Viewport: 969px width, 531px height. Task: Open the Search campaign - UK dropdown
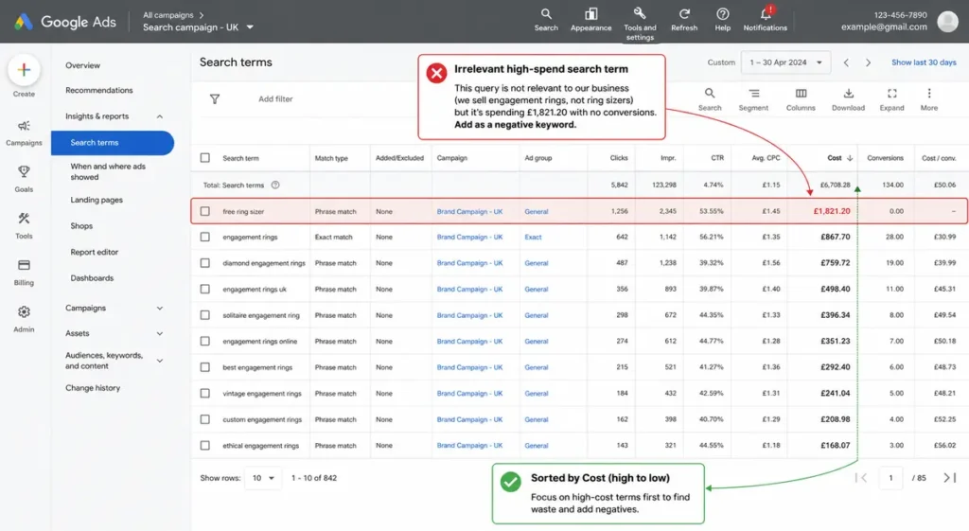coord(199,27)
